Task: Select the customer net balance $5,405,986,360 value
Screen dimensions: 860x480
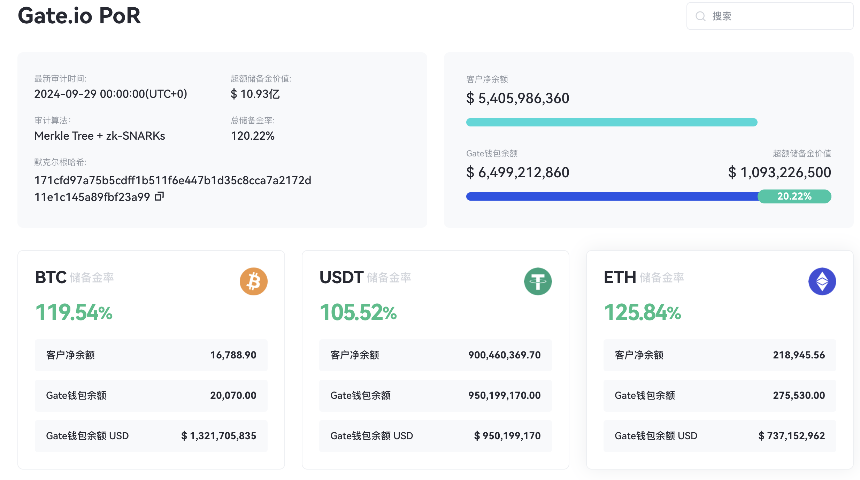Action: point(518,98)
